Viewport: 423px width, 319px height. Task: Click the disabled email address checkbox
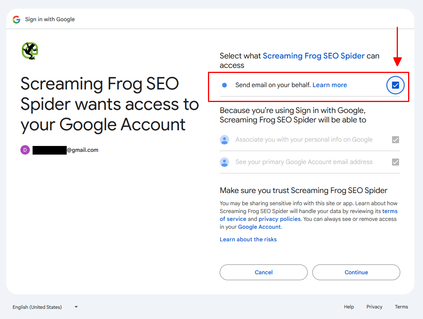tap(396, 162)
